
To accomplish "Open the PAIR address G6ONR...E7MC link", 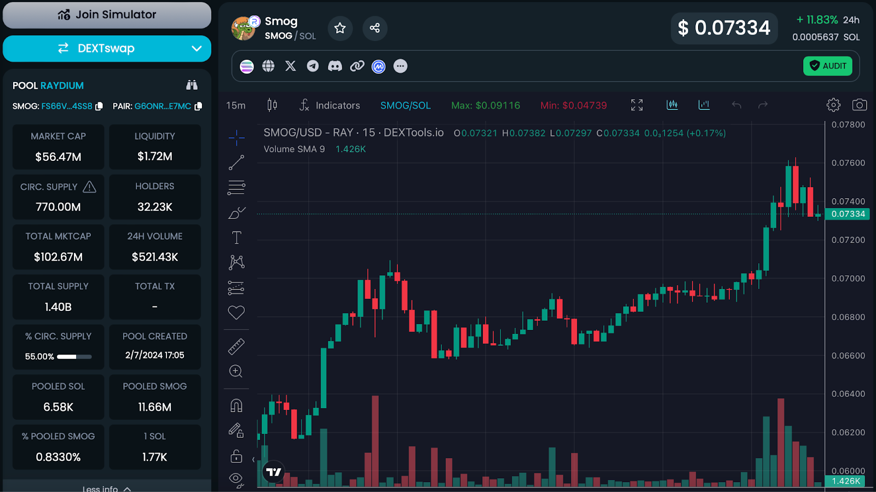I will (163, 106).
